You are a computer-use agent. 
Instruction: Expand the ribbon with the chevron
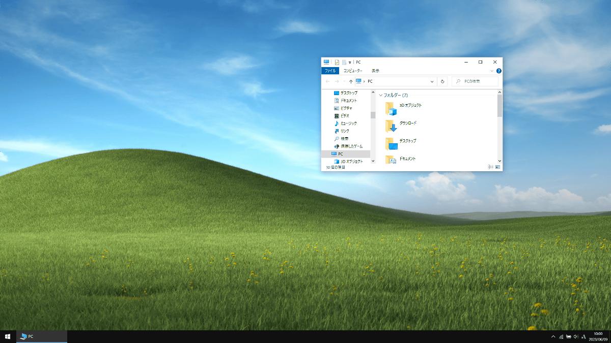(492, 71)
